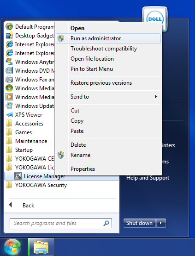Image resolution: width=195 pixels, height=256 pixels.
Task: Expand the Startup folder
Action: click(x=24, y=150)
